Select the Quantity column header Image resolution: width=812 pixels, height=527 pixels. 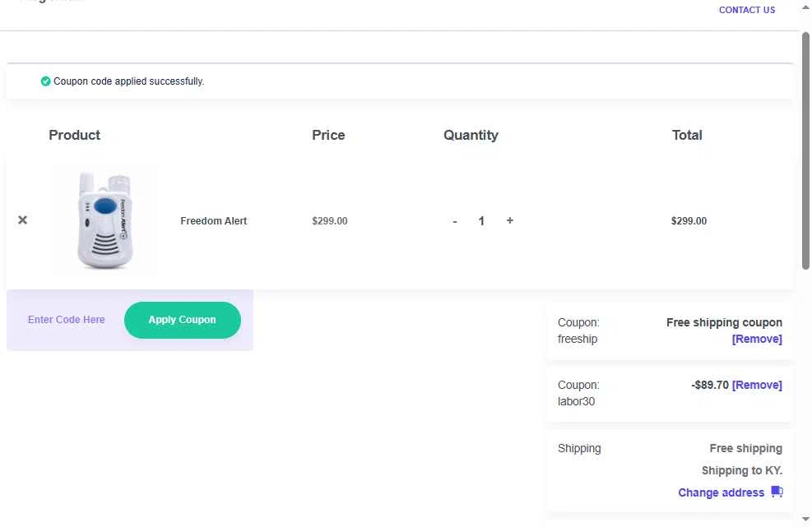pos(471,135)
